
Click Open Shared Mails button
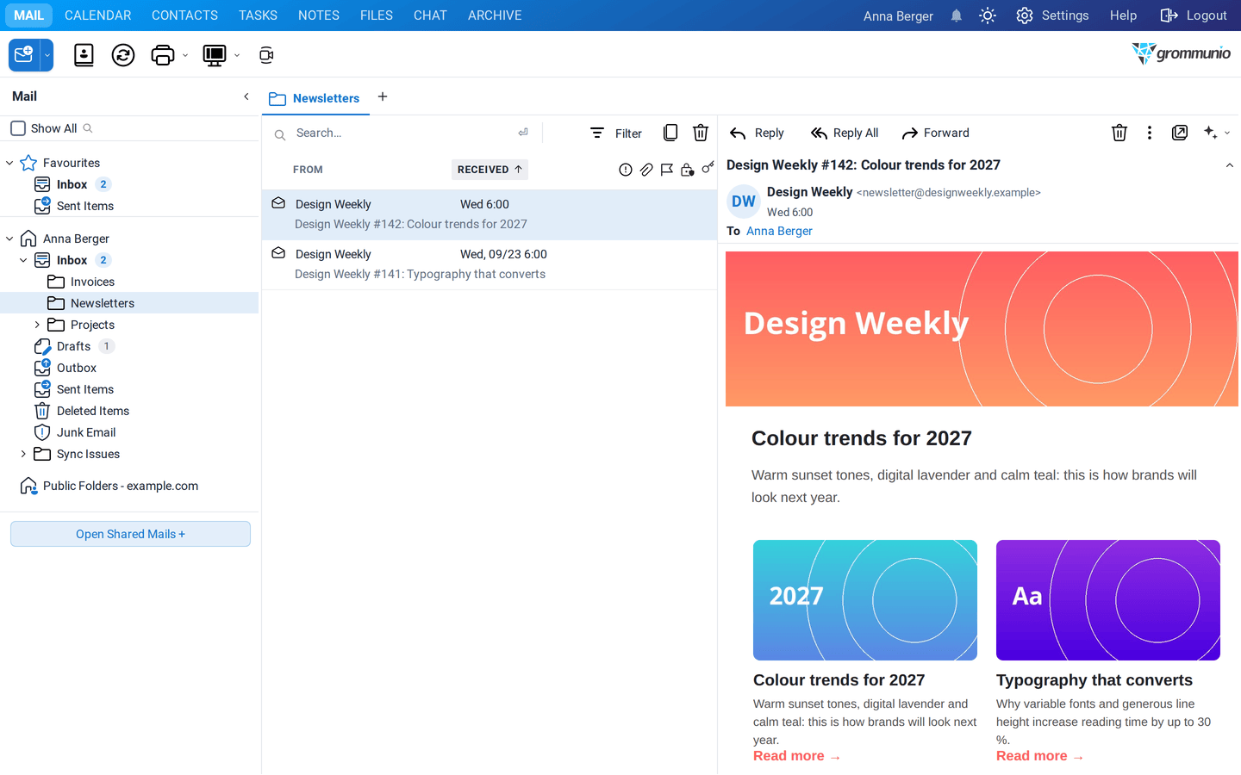130,534
